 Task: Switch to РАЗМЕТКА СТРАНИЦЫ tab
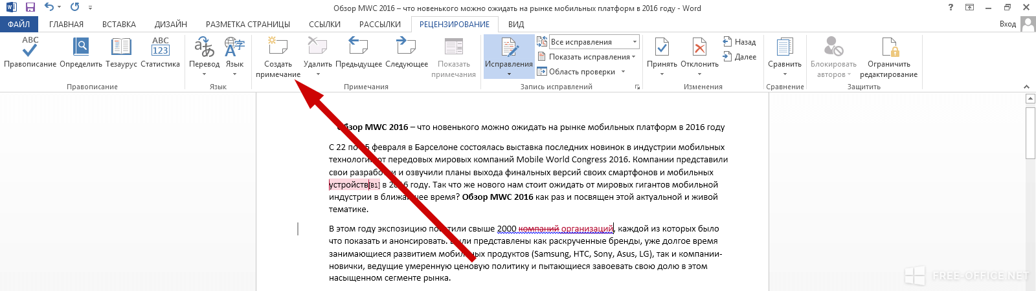(248, 24)
